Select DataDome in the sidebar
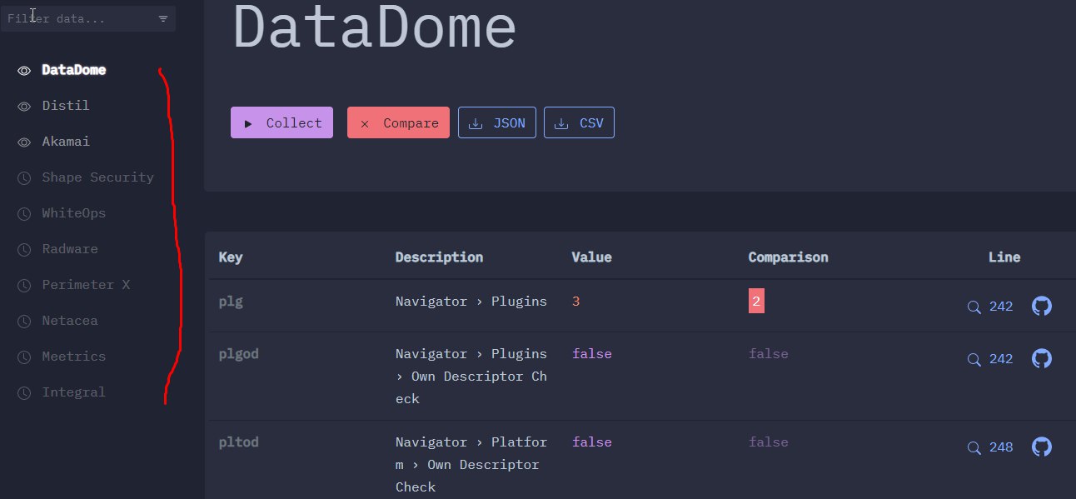The width and height of the screenshot is (1076, 499). tap(74, 70)
